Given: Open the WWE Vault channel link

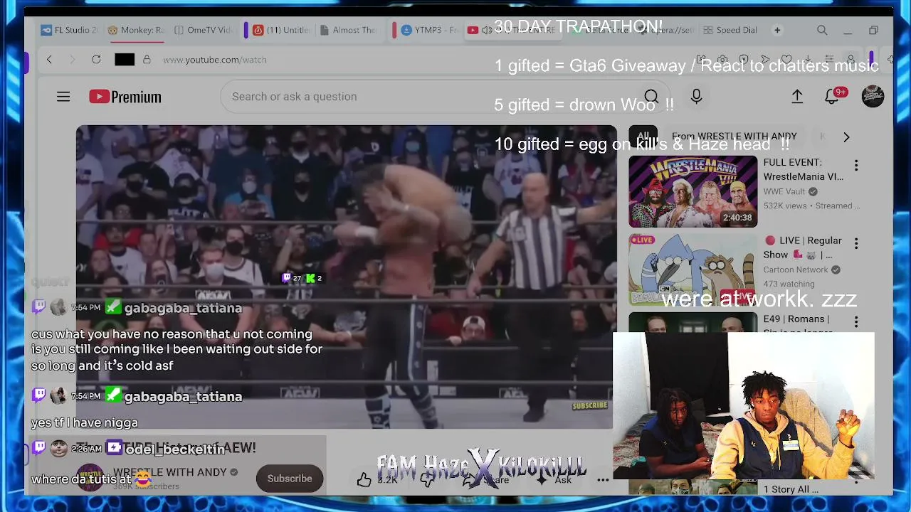Looking at the screenshot, I should pyautogui.click(x=786, y=191).
